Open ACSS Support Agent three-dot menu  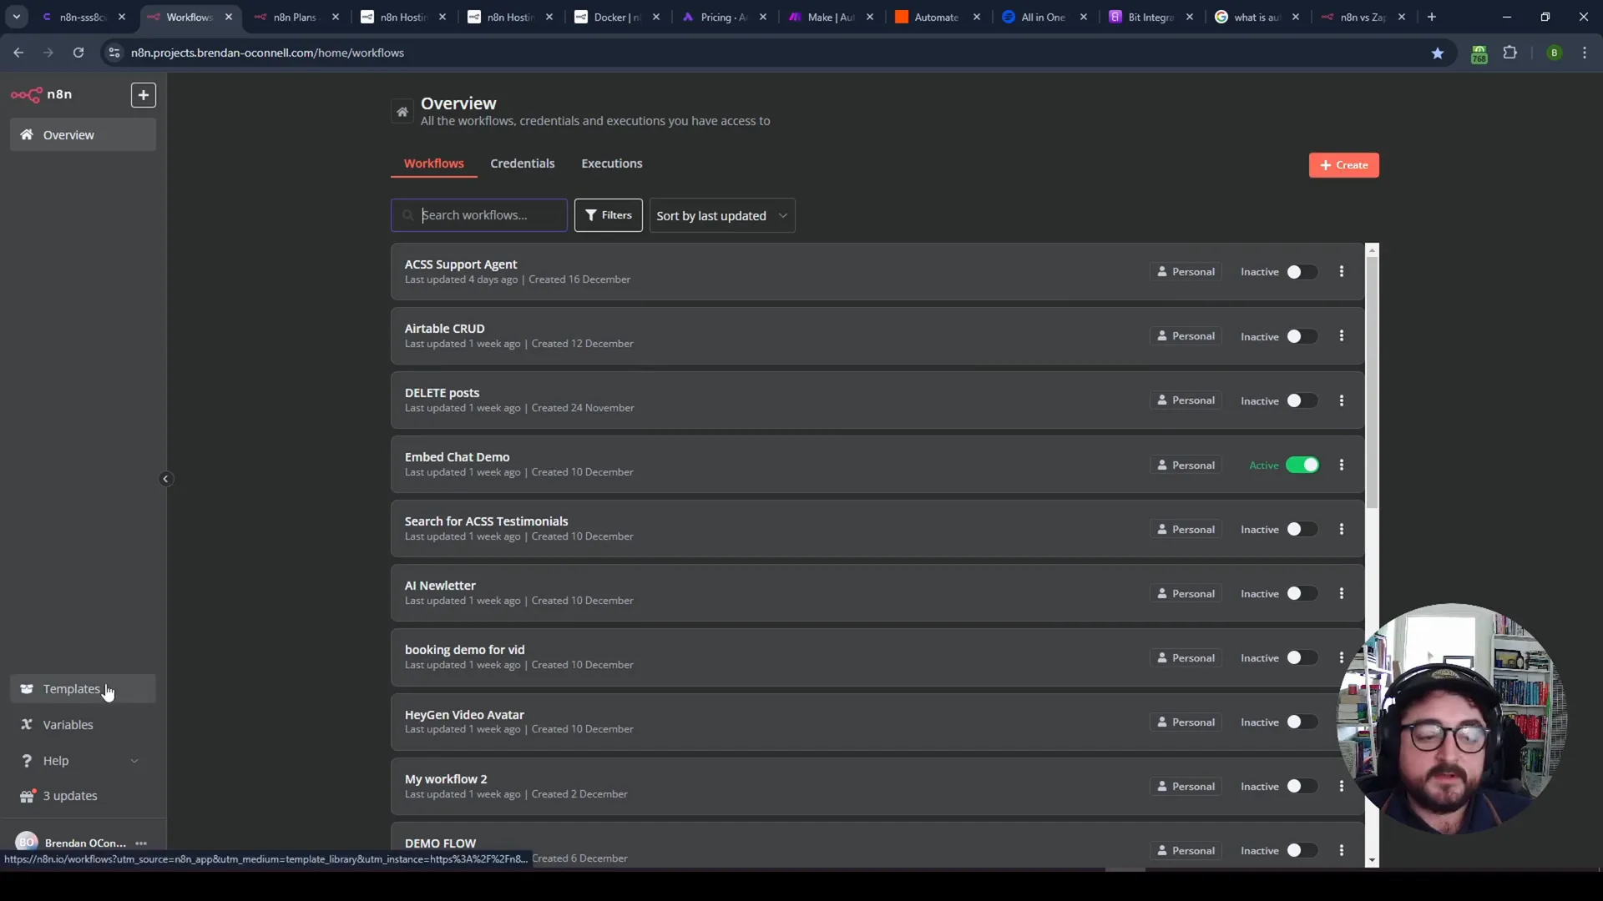(1342, 272)
